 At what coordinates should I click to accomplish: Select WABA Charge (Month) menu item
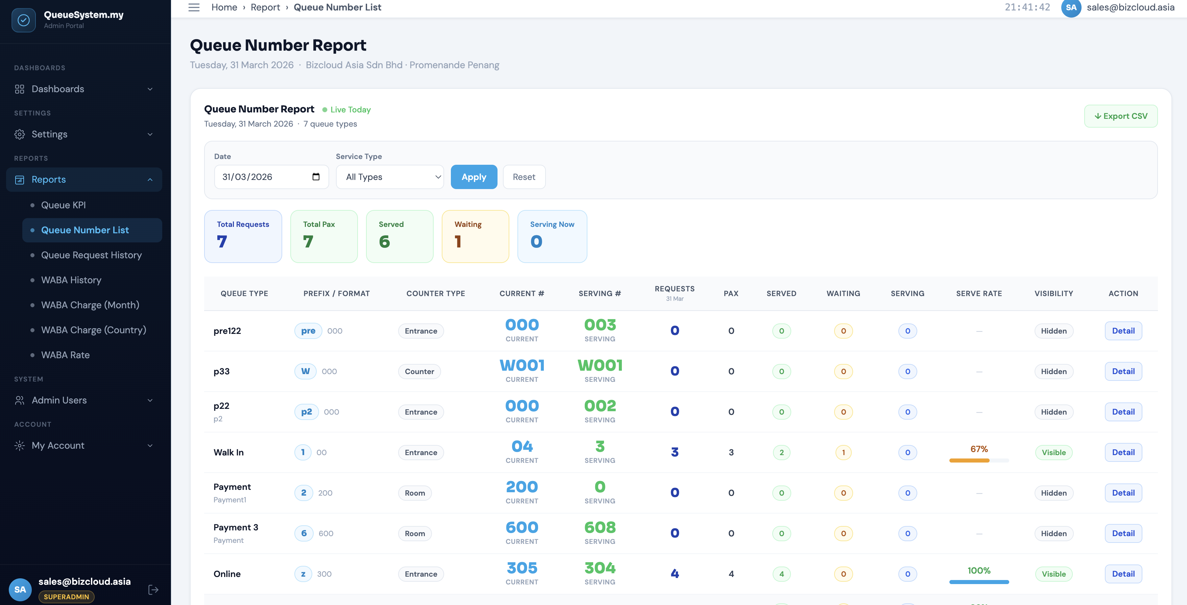(90, 305)
